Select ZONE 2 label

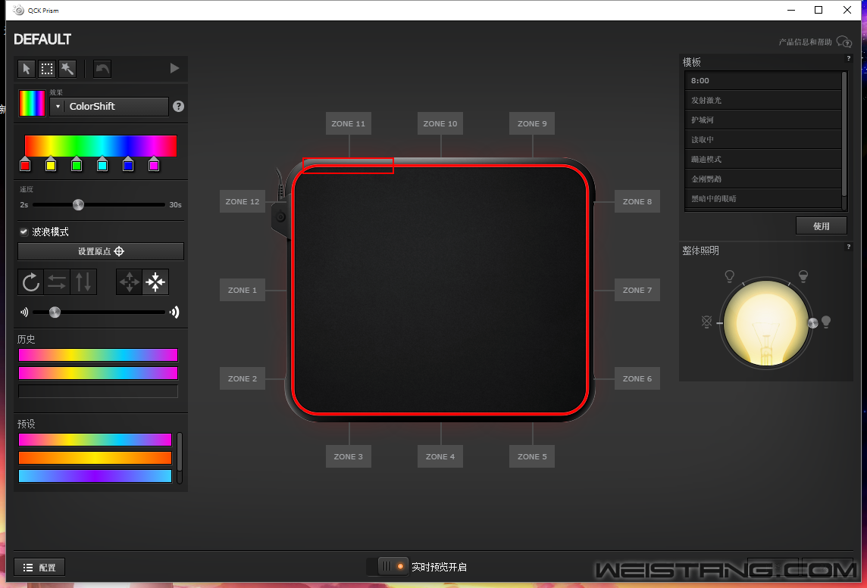[243, 378]
